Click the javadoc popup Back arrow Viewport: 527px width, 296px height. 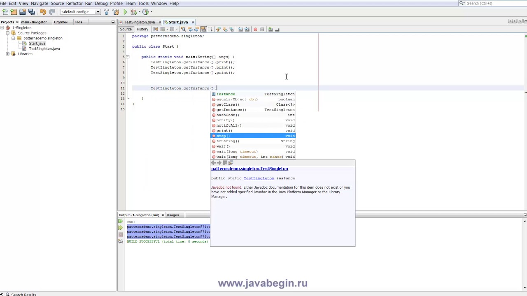point(213,163)
